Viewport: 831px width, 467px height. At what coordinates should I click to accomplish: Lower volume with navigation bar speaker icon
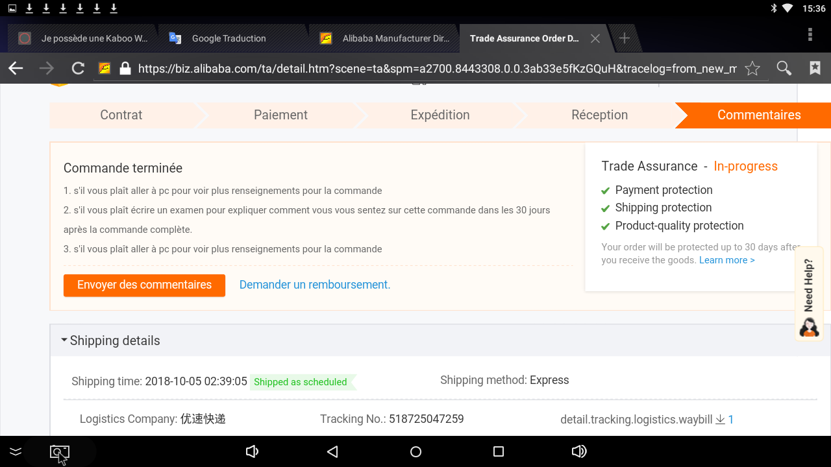pos(252,451)
